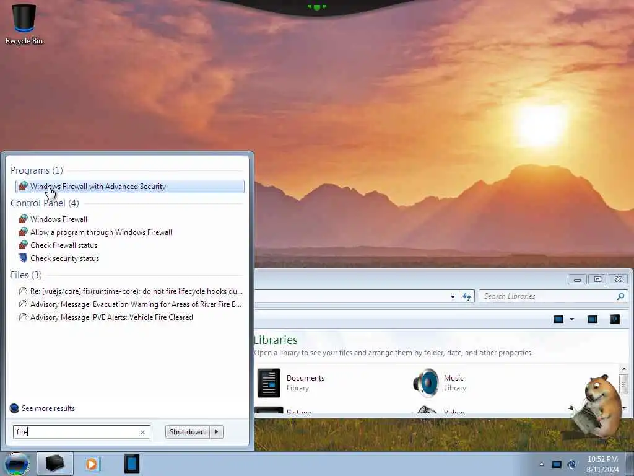
Task: Minimize the Libraries window
Action: [x=578, y=280]
